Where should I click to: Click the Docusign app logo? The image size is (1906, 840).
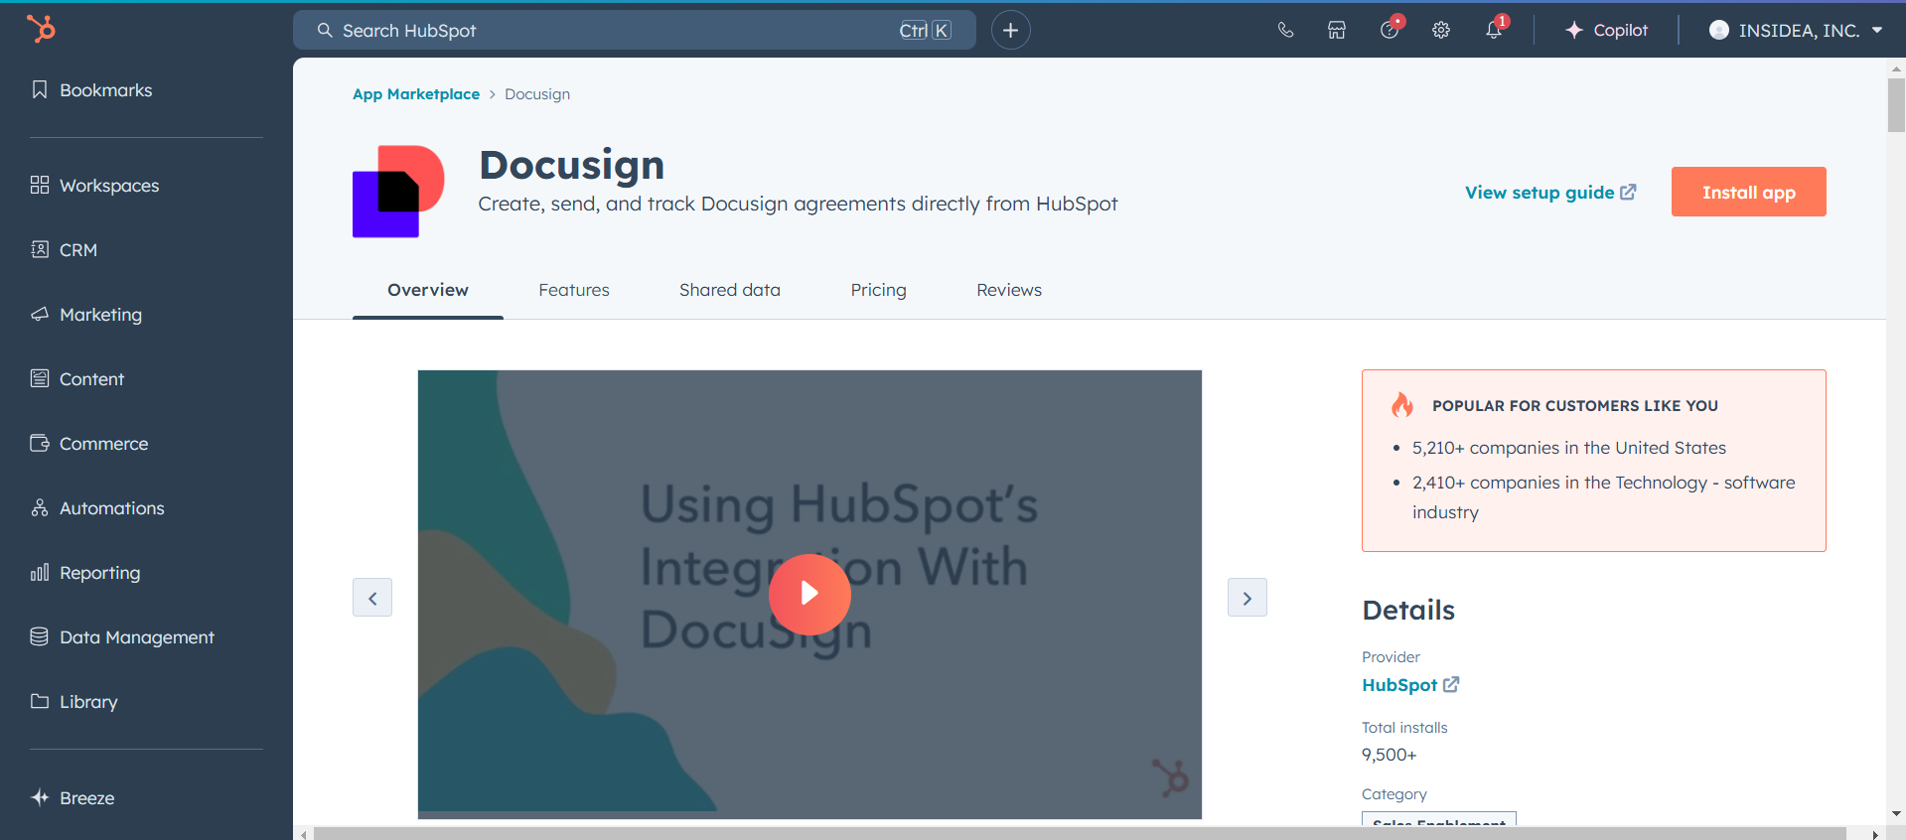[x=398, y=192]
